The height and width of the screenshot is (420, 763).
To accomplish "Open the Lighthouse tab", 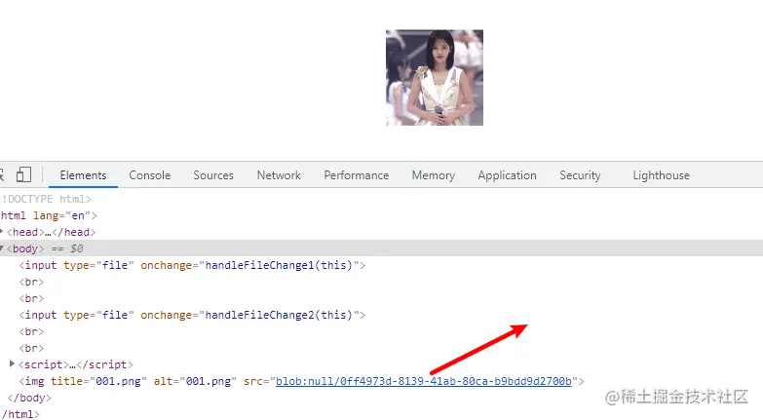I will coord(662,175).
